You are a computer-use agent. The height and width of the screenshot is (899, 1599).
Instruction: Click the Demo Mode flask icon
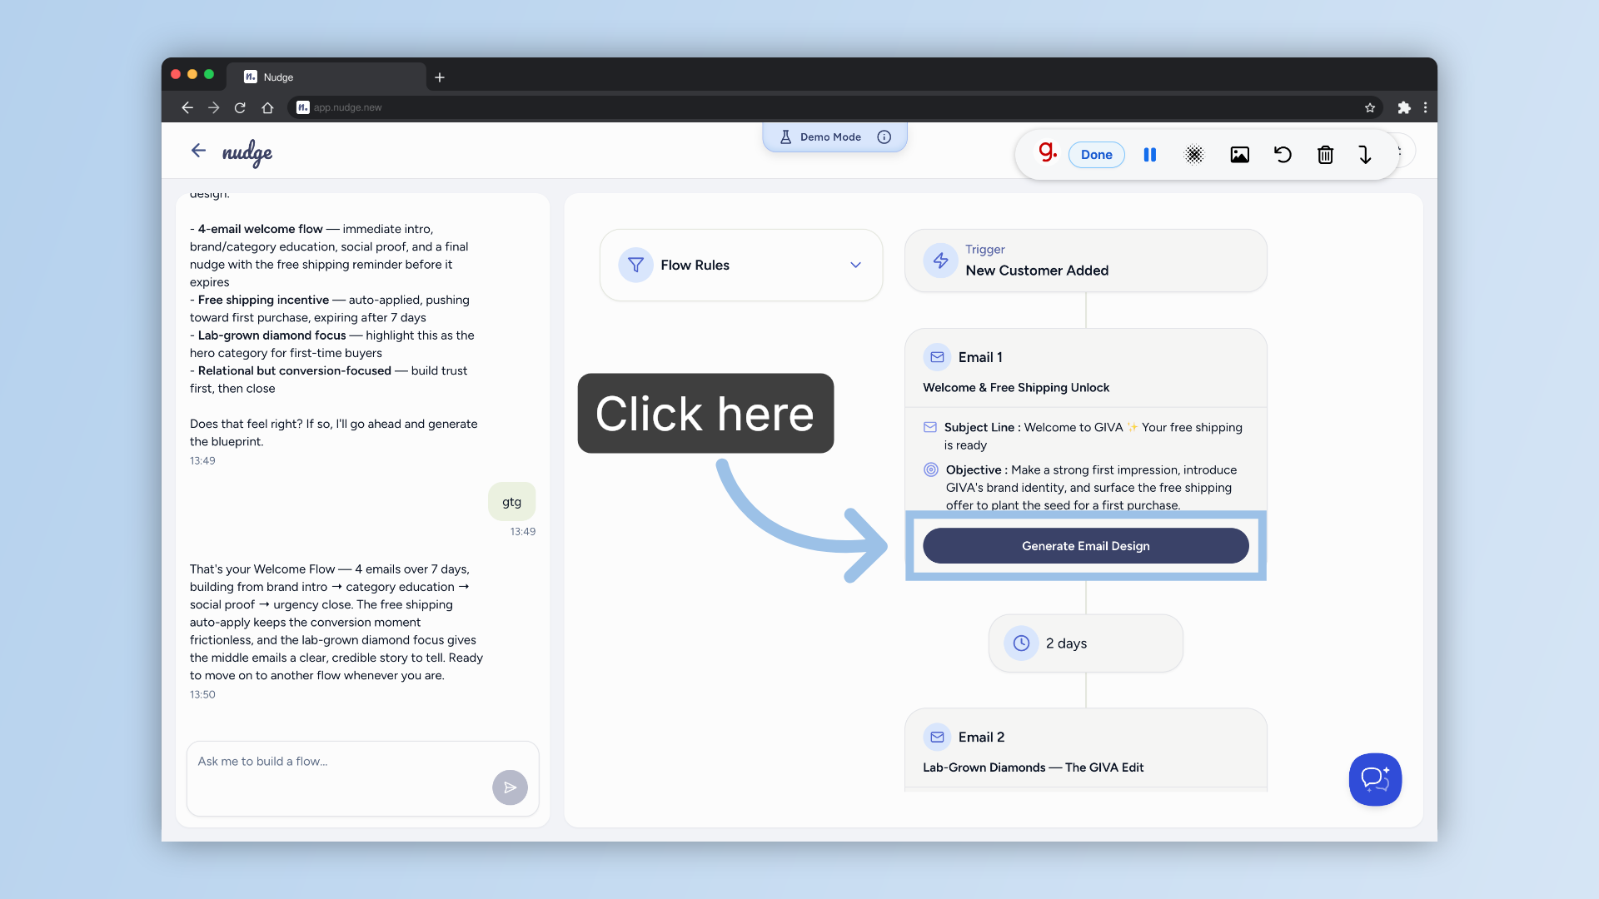(785, 137)
